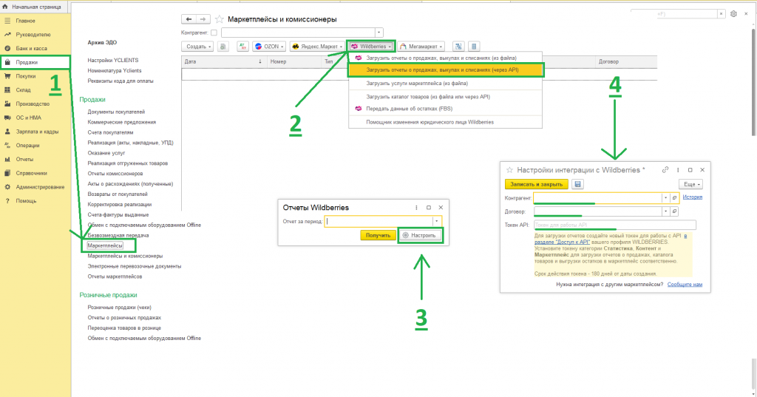The image size is (757, 397).
Task: Open the Создать dropdown button
Action: click(x=197, y=47)
